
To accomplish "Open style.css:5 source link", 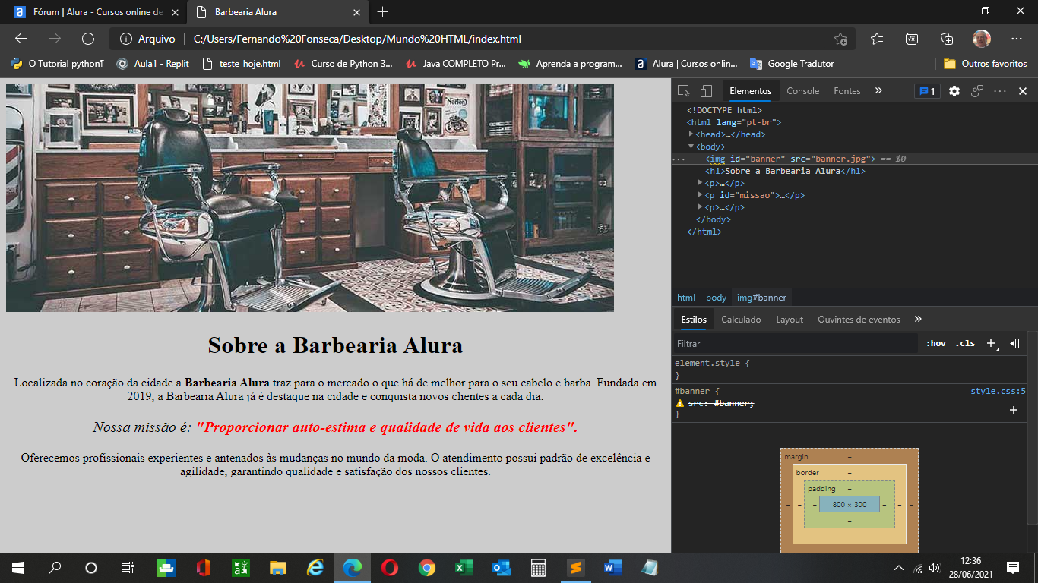I will tap(998, 392).
